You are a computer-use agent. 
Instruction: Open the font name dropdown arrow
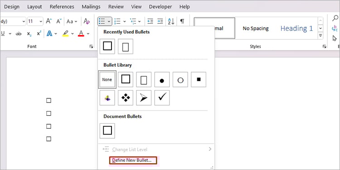pos(24,21)
